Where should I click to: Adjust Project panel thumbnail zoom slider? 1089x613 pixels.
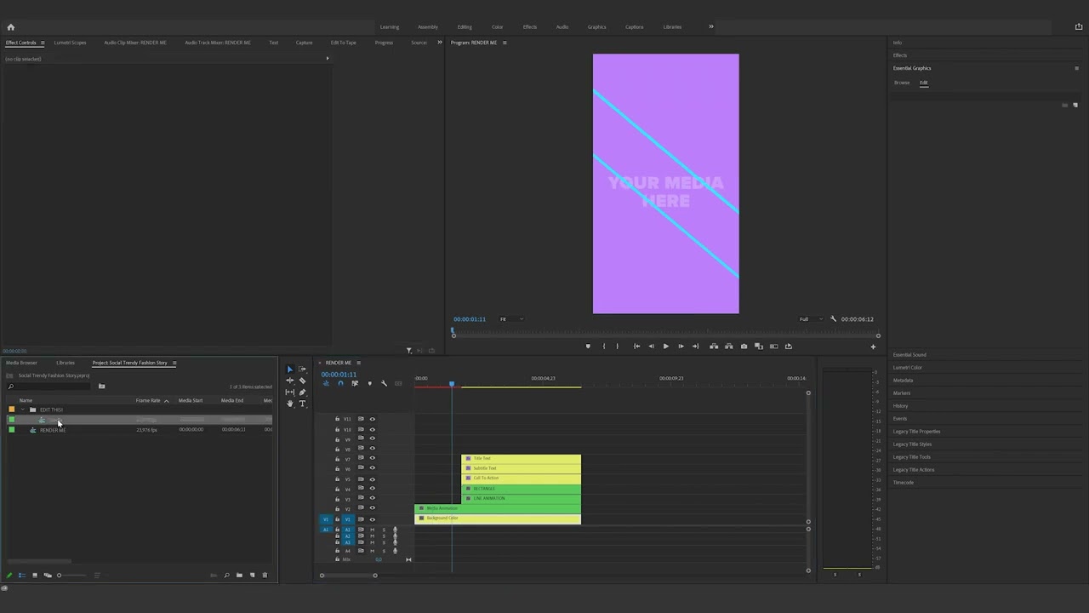(59, 576)
